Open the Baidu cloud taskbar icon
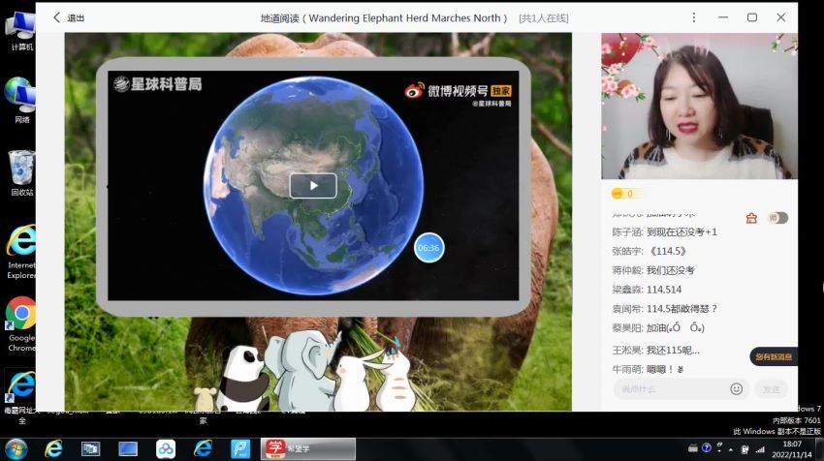The height and width of the screenshot is (461, 824). pyautogui.click(x=166, y=449)
